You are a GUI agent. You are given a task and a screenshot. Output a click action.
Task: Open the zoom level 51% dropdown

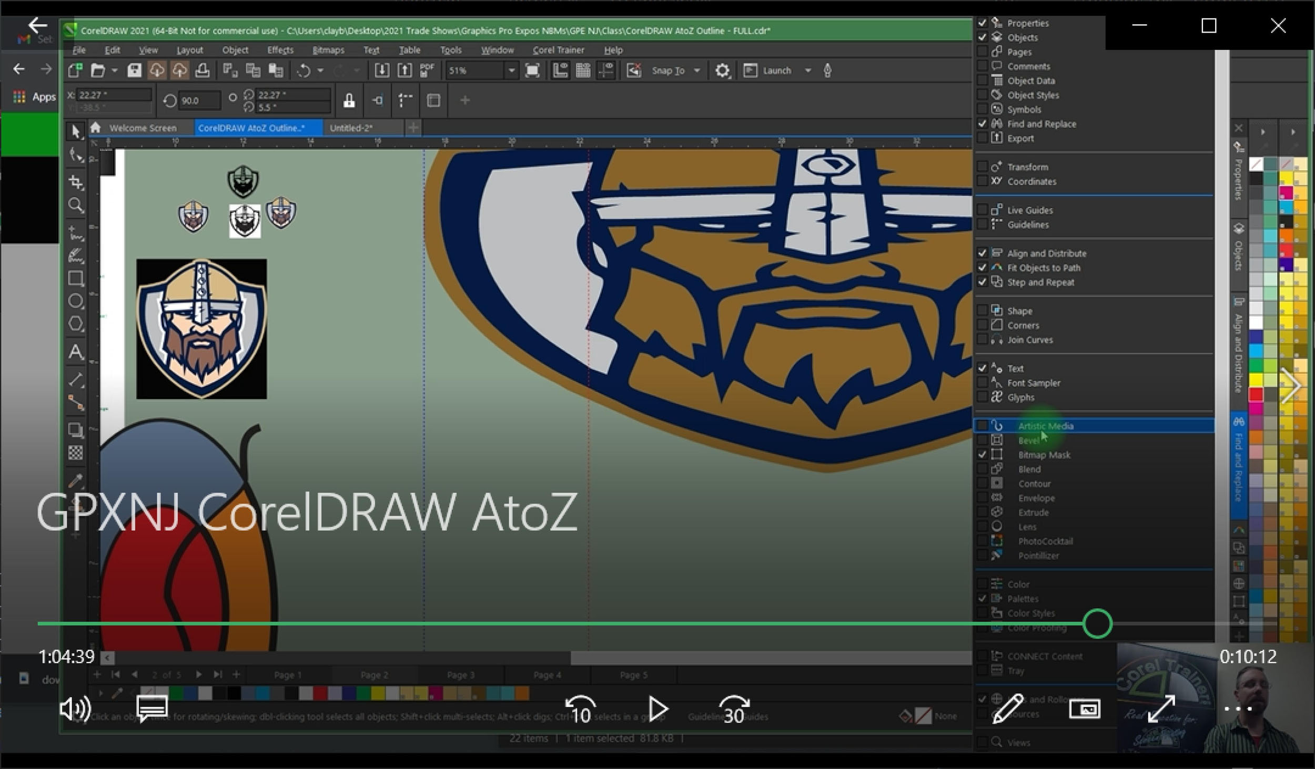click(511, 70)
